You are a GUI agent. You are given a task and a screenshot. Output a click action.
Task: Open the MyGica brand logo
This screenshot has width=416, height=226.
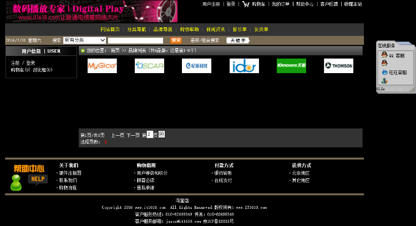tap(102, 66)
